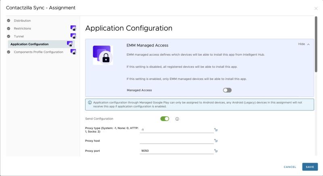This screenshot has width=323, height=176.
Task: Open lookup value picker for Proxy port
Action: coord(216,151)
